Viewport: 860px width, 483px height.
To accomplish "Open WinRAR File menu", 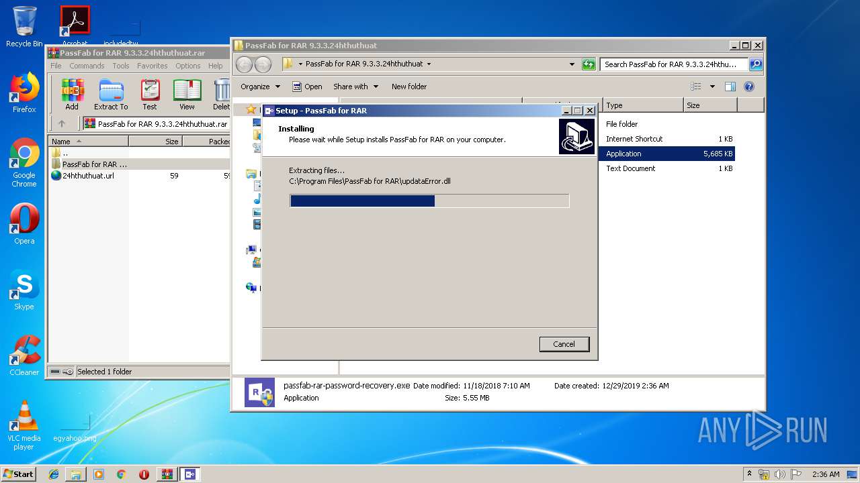I will [56, 66].
